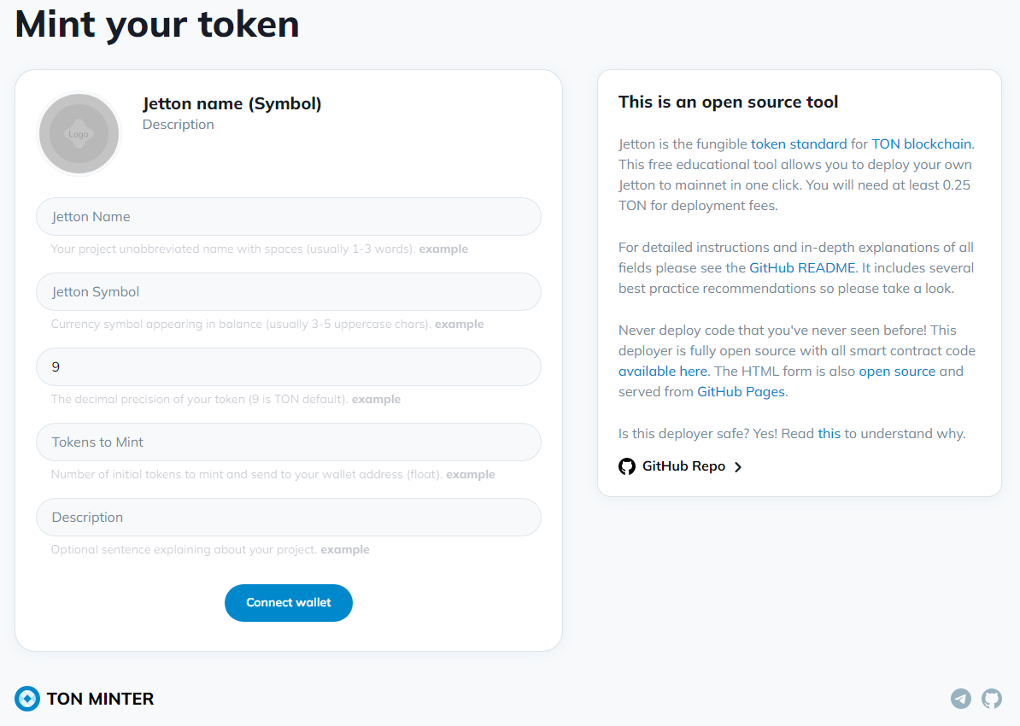
Task: Click the Tokens to Mint field
Action: (288, 442)
